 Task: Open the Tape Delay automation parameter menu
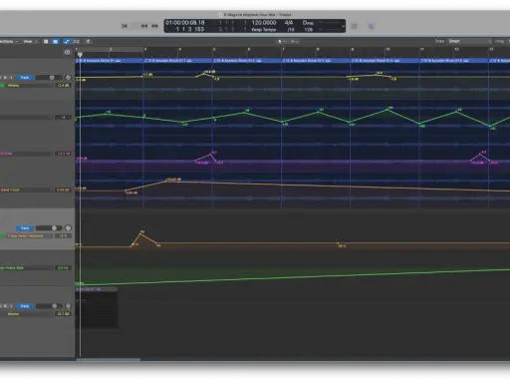click(29, 235)
